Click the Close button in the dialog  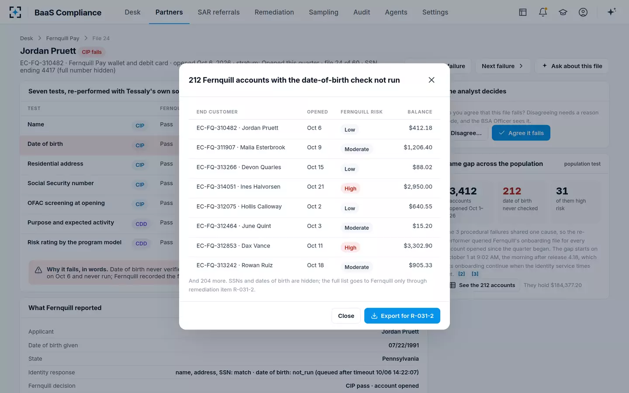(346, 316)
